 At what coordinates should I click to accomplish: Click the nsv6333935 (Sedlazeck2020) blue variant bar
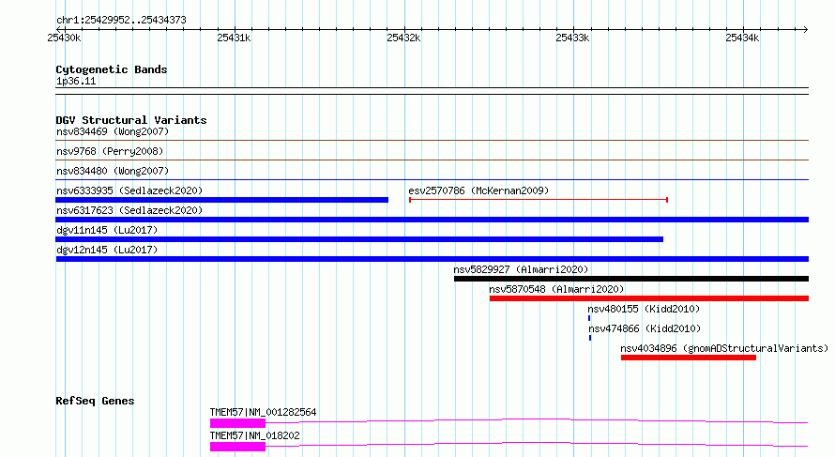coord(221,200)
